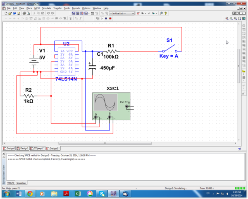Open Microsoft Word from the taskbar
Screen dimensions: 248x199
[19, 194]
